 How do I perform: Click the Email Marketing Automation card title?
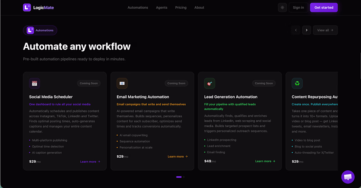pos(143,97)
